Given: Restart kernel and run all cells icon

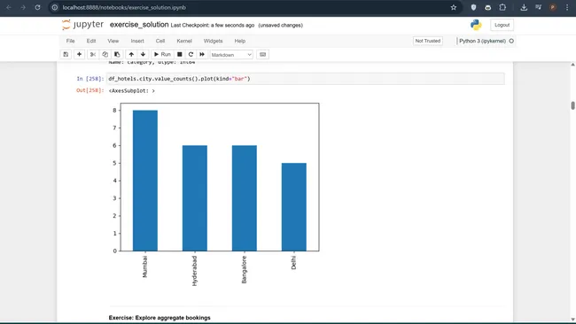Looking at the screenshot, I should tap(202, 54).
